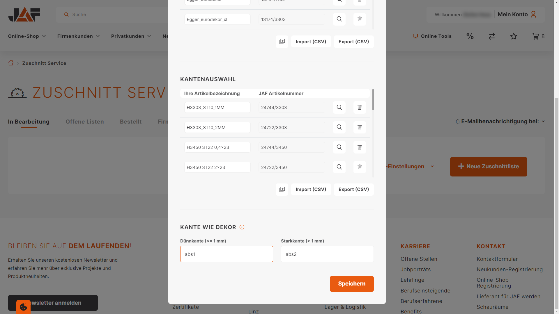Image resolution: width=559 pixels, height=314 pixels.
Task: Switch to the Offene Listen tab
Action: pos(84,122)
